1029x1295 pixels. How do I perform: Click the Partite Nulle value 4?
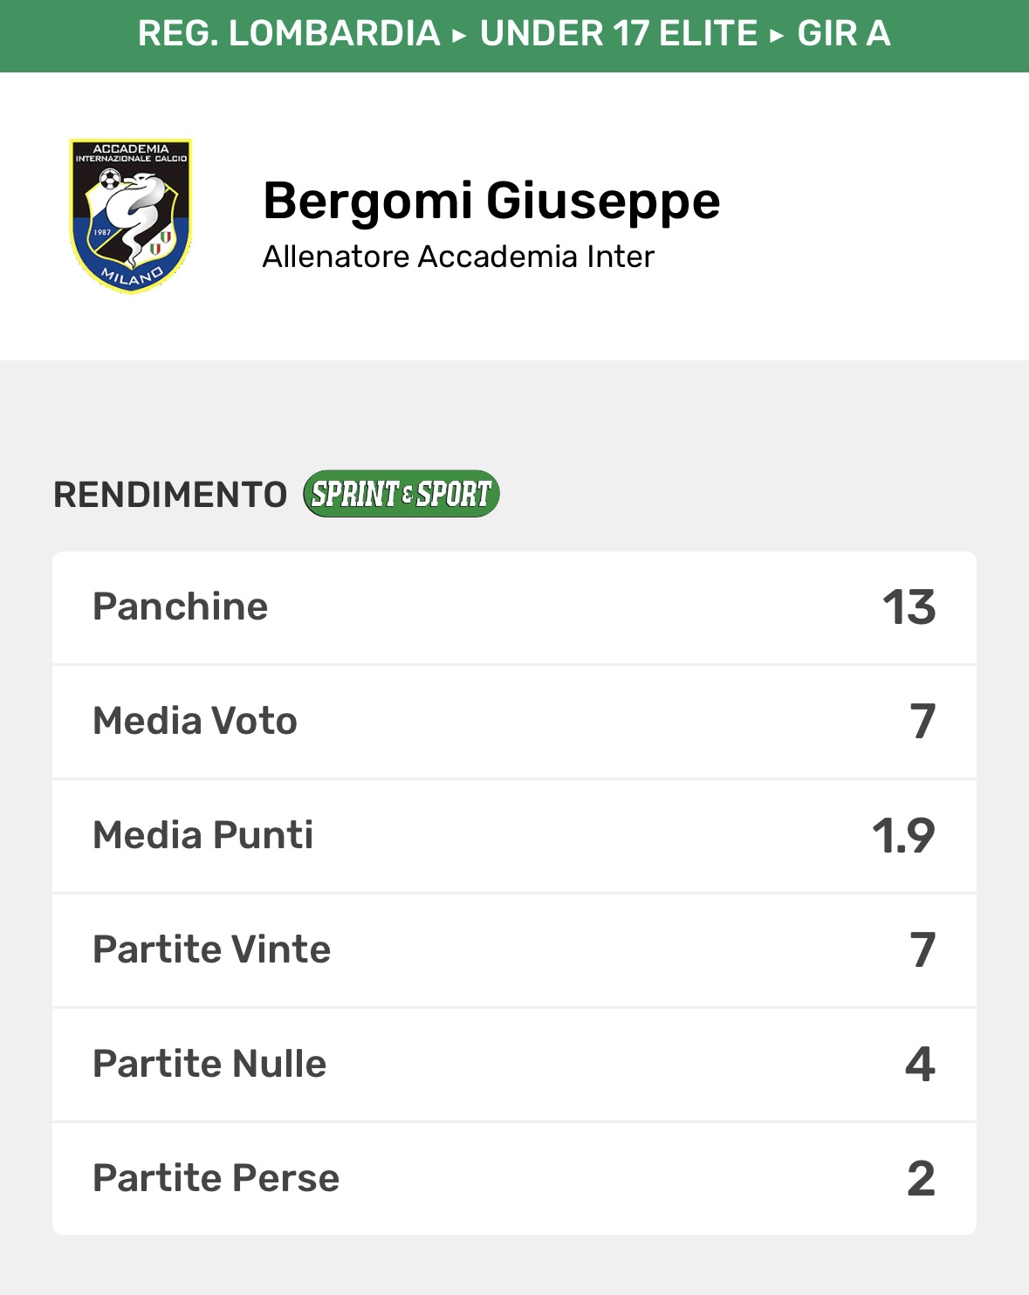920,1065
